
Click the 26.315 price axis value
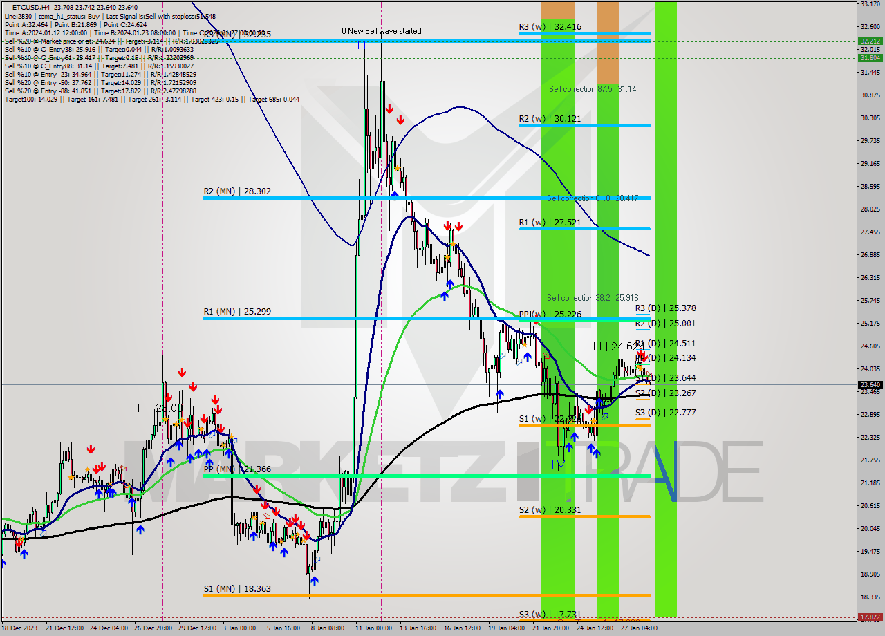click(869, 277)
